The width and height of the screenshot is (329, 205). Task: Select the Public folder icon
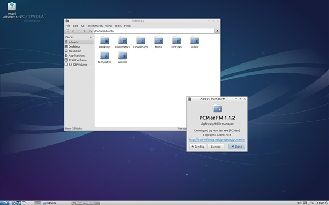point(195,43)
